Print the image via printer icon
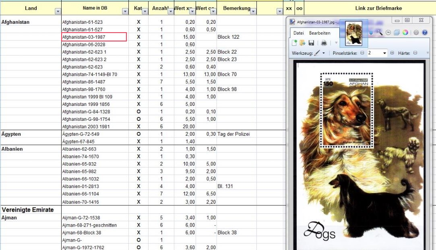 (324, 43)
